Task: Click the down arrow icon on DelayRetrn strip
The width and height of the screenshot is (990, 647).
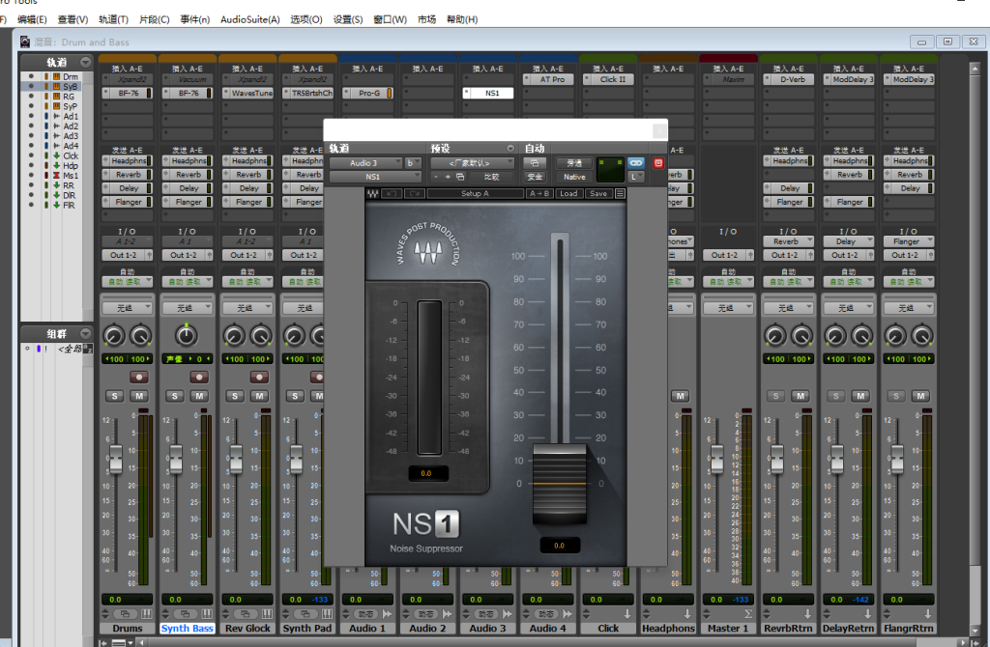Action: [x=867, y=614]
